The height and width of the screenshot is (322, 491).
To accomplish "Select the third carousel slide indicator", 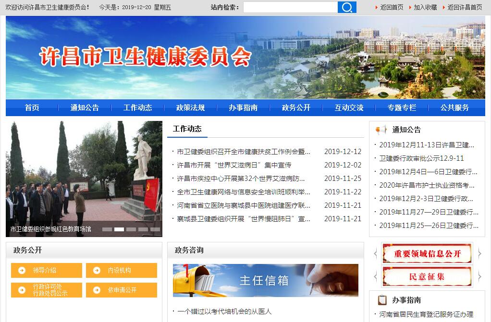I will 131,229.
